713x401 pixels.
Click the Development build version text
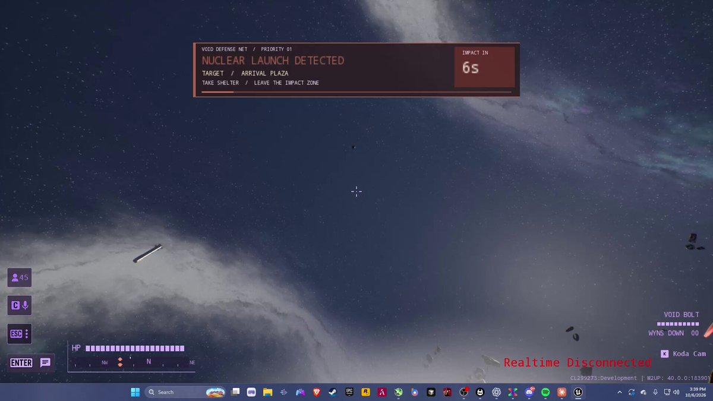pos(640,378)
